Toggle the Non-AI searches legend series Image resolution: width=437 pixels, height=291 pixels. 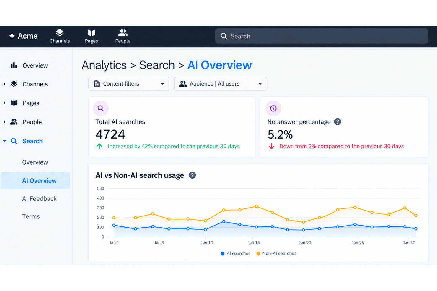(276, 254)
